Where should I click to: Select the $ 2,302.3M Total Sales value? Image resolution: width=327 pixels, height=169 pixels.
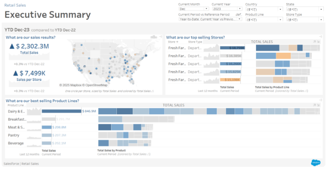click(x=32, y=46)
